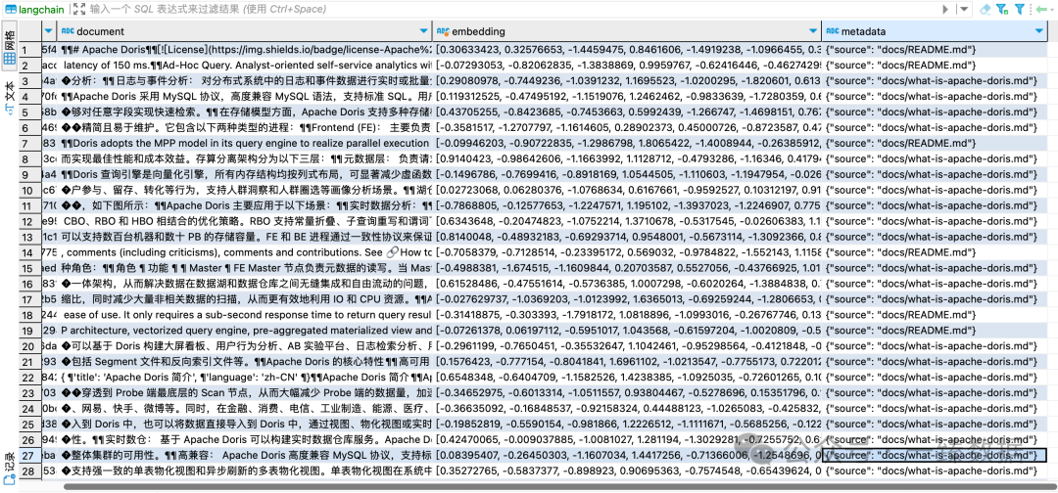Viewport: 1058px width, 493px height.
Task: Click embedding cell starting -0.07293053
Action: 628,65
